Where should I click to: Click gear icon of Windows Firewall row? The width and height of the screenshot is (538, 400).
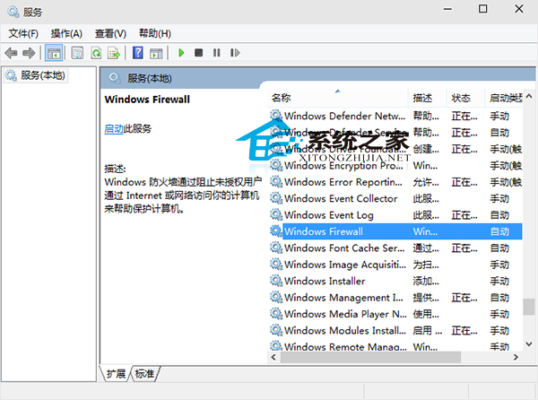pos(275,231)
